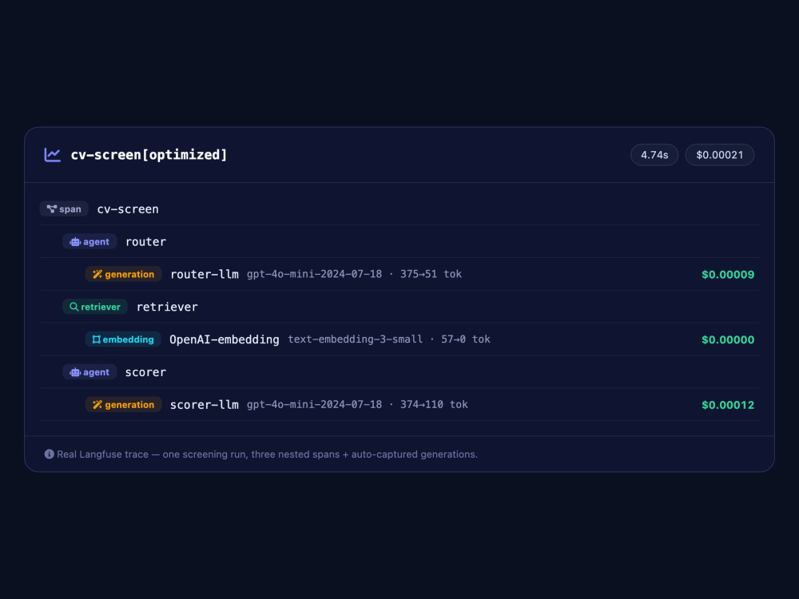Click the trace chart icon beside cv-screen[optimized]

pos(53,155)
